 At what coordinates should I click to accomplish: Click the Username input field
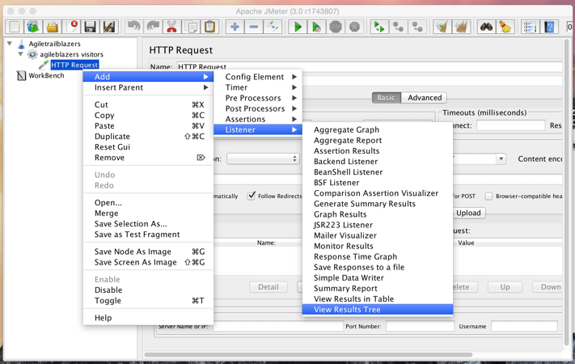pos(524,326)
